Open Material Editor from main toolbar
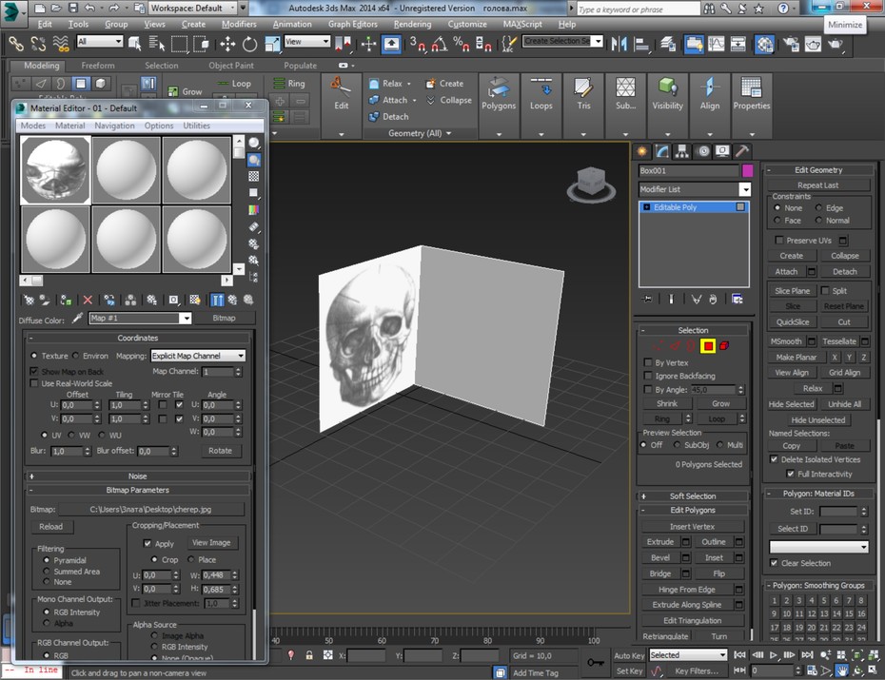885x680 pixels. [764, 44]
